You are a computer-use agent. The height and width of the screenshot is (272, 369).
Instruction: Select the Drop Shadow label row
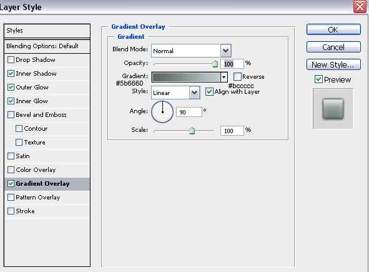(x=47, y=60)
